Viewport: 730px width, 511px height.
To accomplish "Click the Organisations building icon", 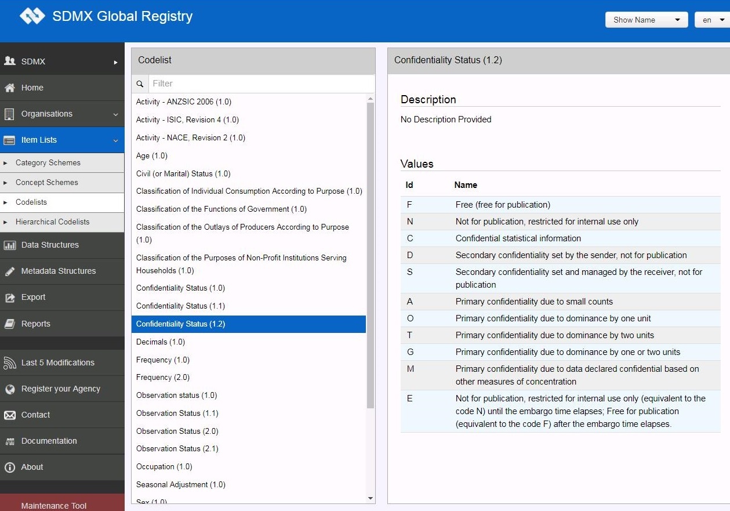I will 10,114.
